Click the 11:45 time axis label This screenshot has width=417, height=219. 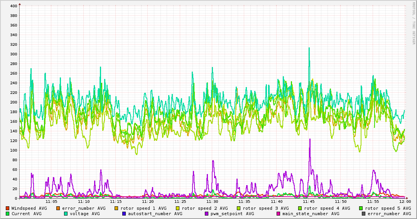pyautogui.click(x=309, y=201)
